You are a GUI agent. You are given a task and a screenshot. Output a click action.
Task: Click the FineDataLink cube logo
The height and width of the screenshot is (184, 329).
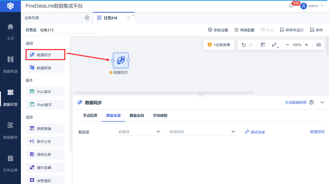point(10,6)
